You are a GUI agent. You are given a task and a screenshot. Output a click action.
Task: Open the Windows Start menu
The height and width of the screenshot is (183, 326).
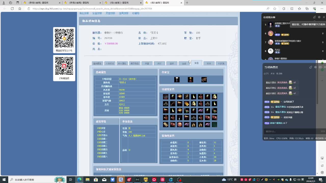click(x=4, y=180)
